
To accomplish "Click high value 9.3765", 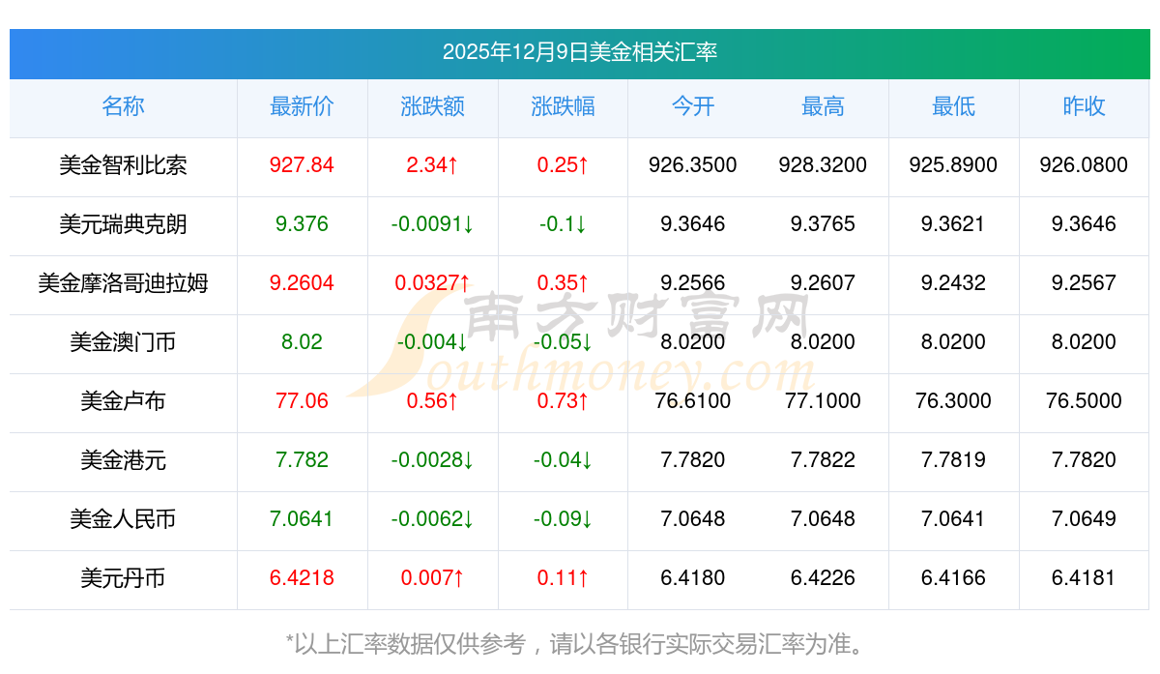I will tap(823, 224).
